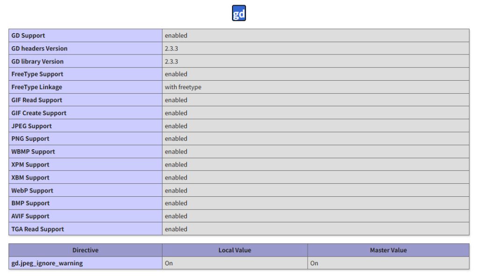Select the "WebP Support" label
478x277 pixels.
(32, 191)
